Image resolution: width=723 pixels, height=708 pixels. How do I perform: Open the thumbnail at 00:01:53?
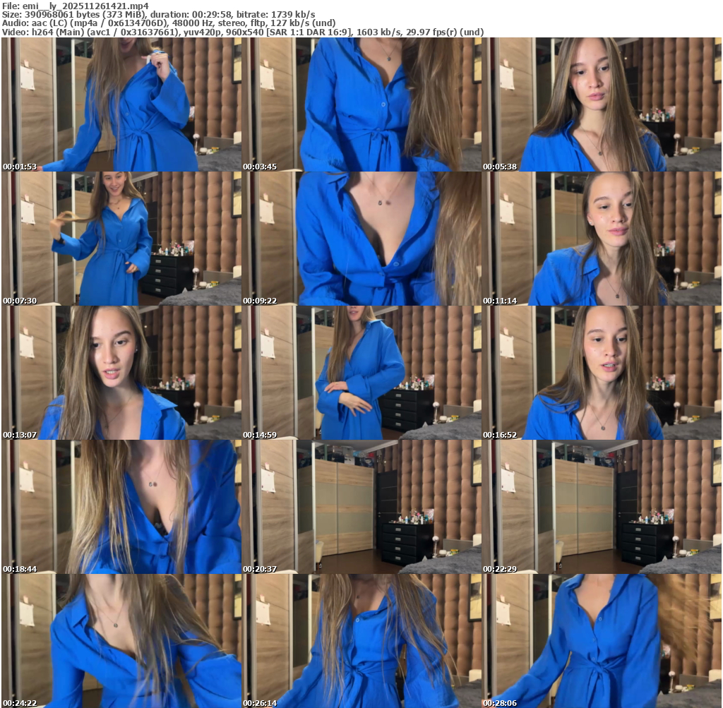point(121,104)
